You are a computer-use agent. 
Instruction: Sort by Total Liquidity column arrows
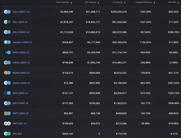71,3
